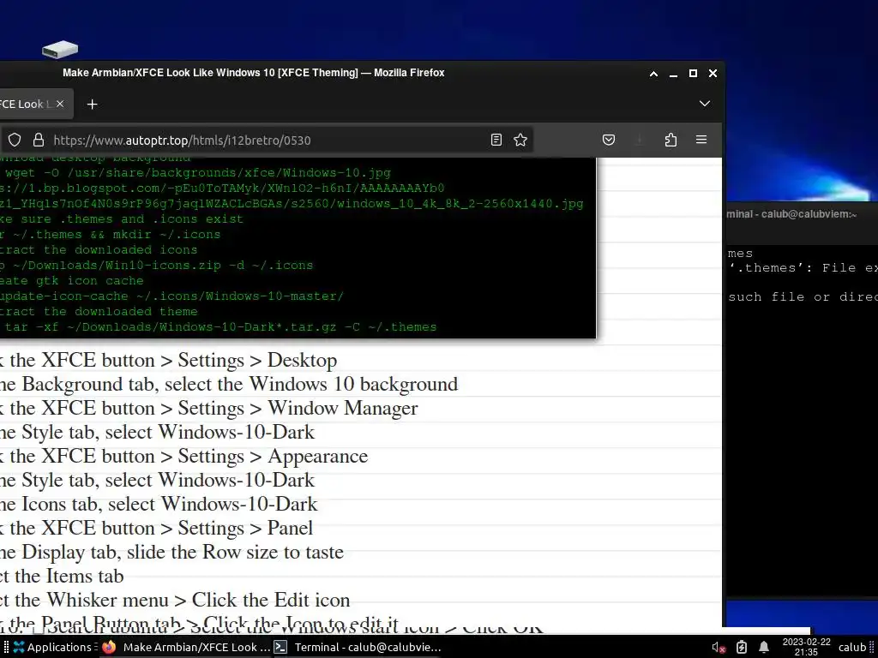This screenshot has width=878, height=658.
Task: Expand the list all tabs chevron
Action: tap(705, 104)
